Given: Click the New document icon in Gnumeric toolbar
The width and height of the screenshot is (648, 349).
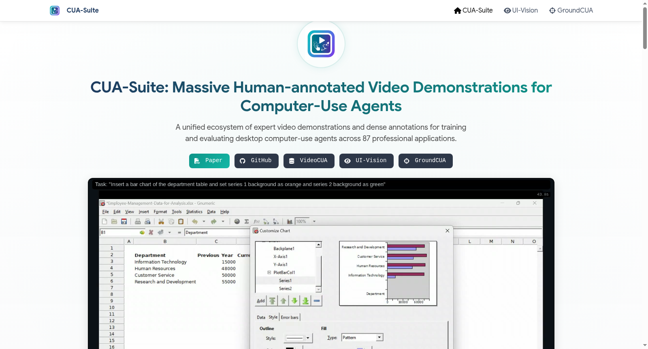Looking at the screenshot, I should (x=104, y=221).
